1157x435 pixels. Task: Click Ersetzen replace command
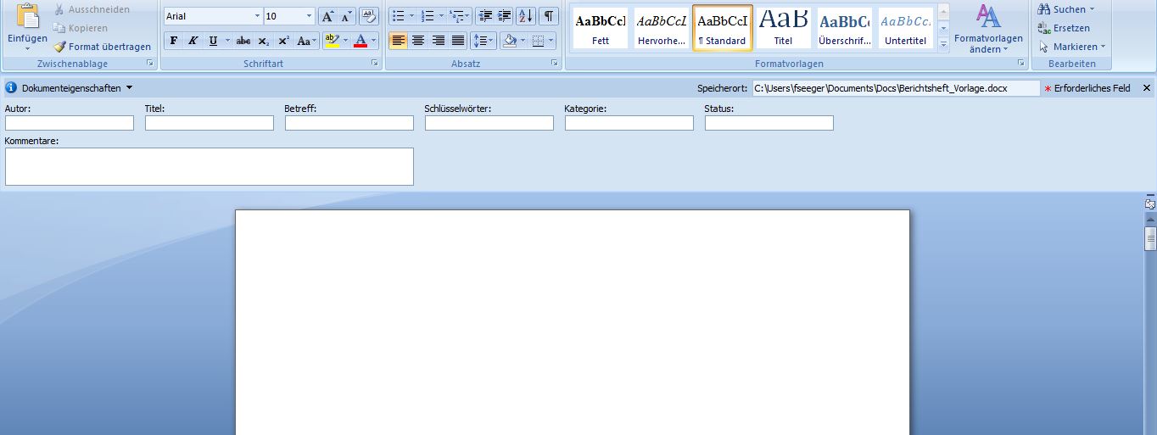tap(1065, 28)
